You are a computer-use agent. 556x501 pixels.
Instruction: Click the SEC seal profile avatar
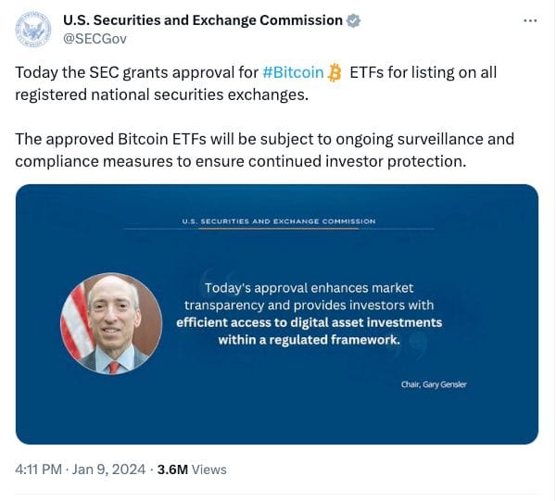[34, 29]
